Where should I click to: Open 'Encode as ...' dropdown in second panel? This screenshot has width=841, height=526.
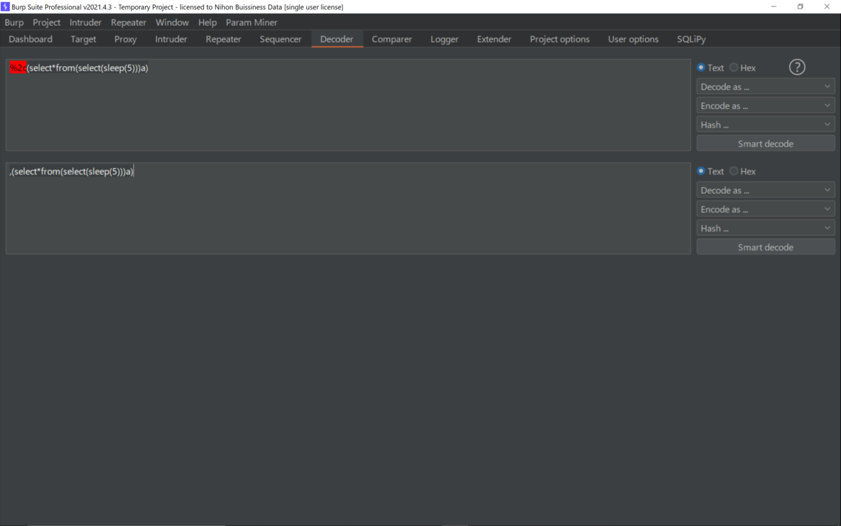765,209
